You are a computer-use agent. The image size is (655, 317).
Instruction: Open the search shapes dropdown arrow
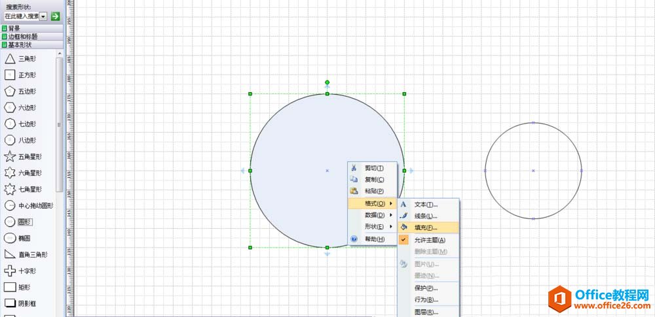coord(43,16)
